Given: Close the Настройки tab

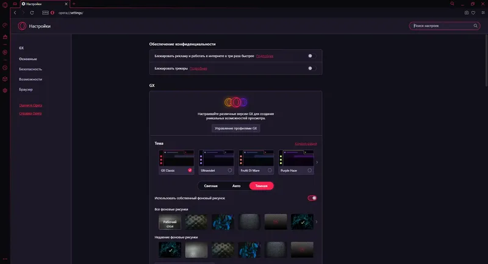Looking at the screenshot, I should (66, 4).
